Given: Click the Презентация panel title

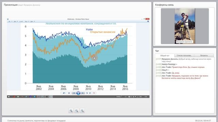Looking at the screenshot, I should tap(11, 5).
